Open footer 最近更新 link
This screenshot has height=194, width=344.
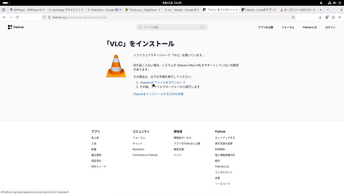click(96, 155)
